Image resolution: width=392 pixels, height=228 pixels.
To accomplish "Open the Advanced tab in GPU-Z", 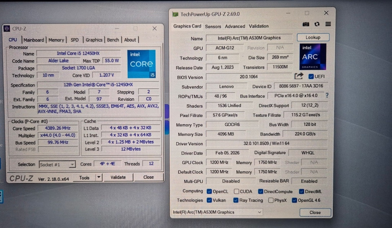I will 235,26.
